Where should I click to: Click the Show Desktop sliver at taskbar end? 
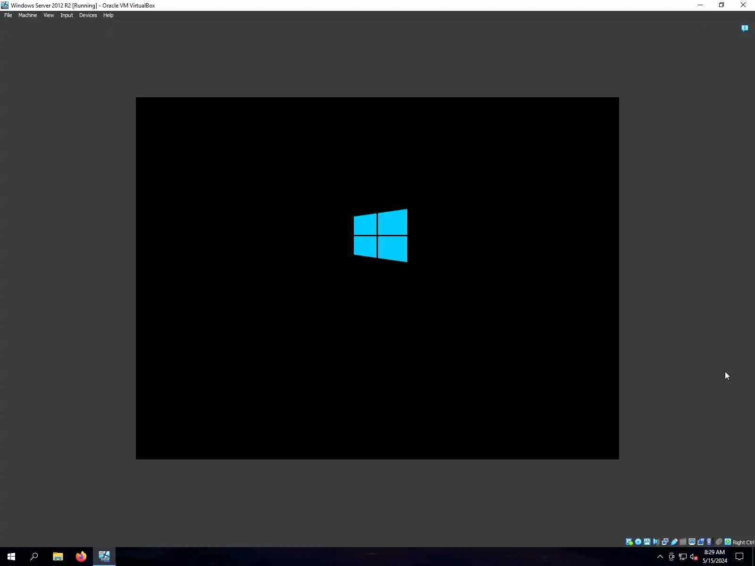754,557
